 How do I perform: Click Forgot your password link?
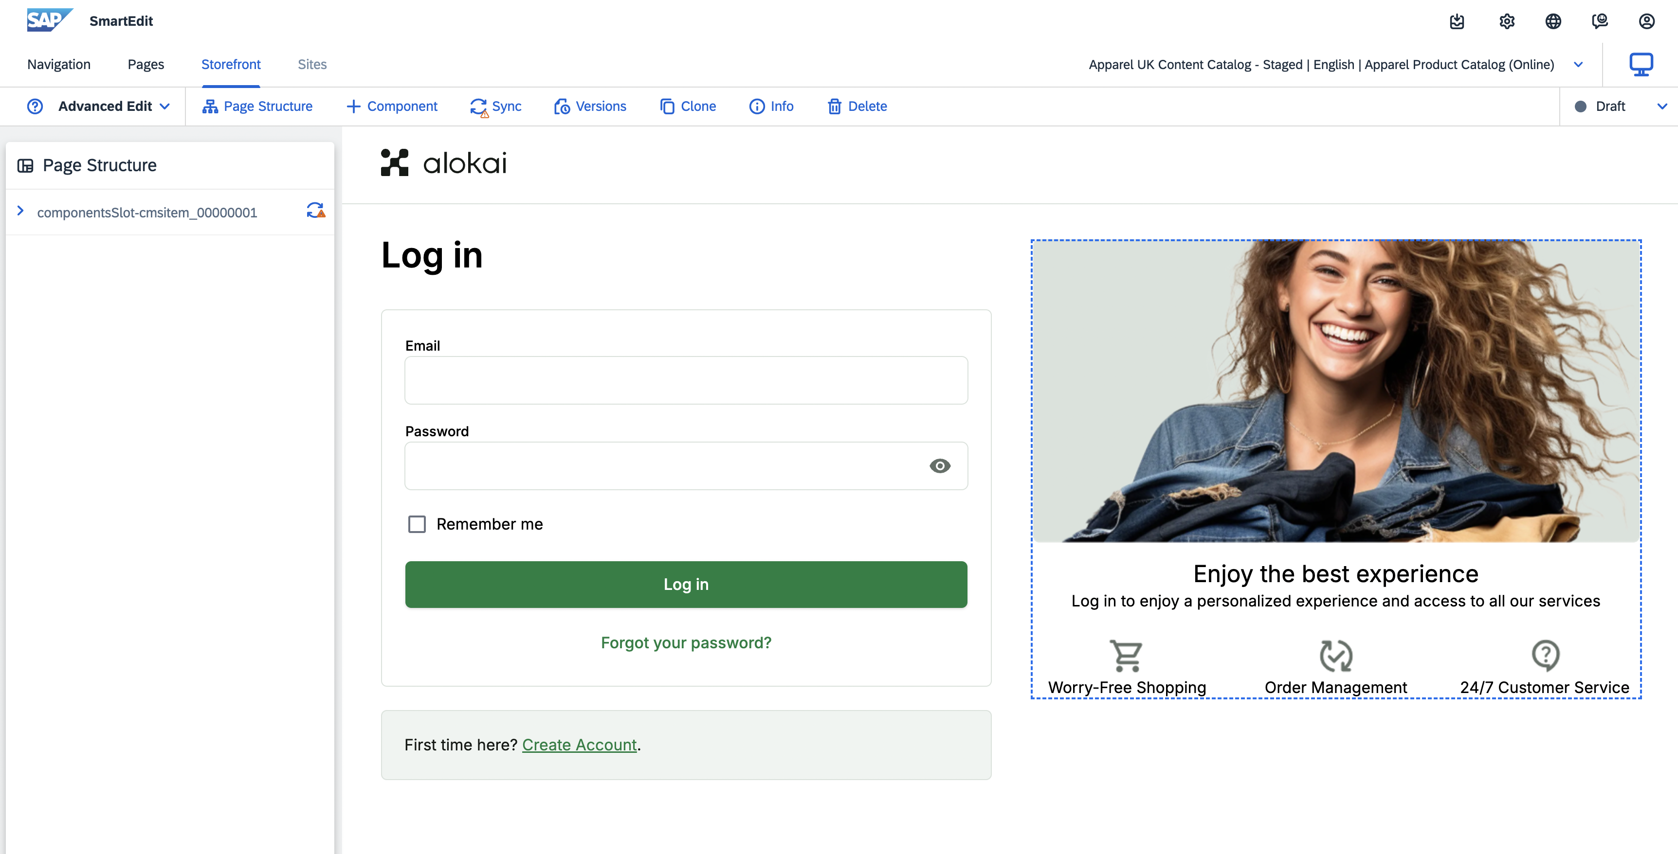tap(686, 643)
